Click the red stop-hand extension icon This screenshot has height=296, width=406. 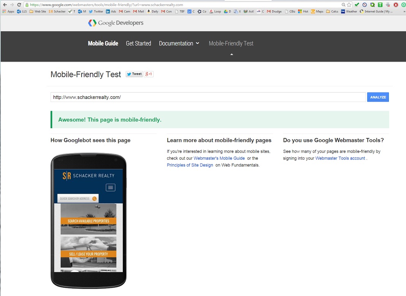click(396, 5)
